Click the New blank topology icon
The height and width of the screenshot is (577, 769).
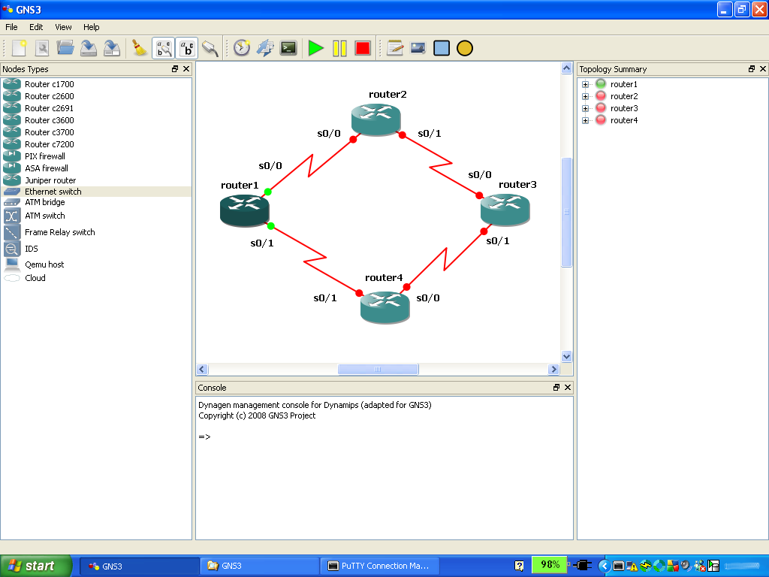coord(19,48)
